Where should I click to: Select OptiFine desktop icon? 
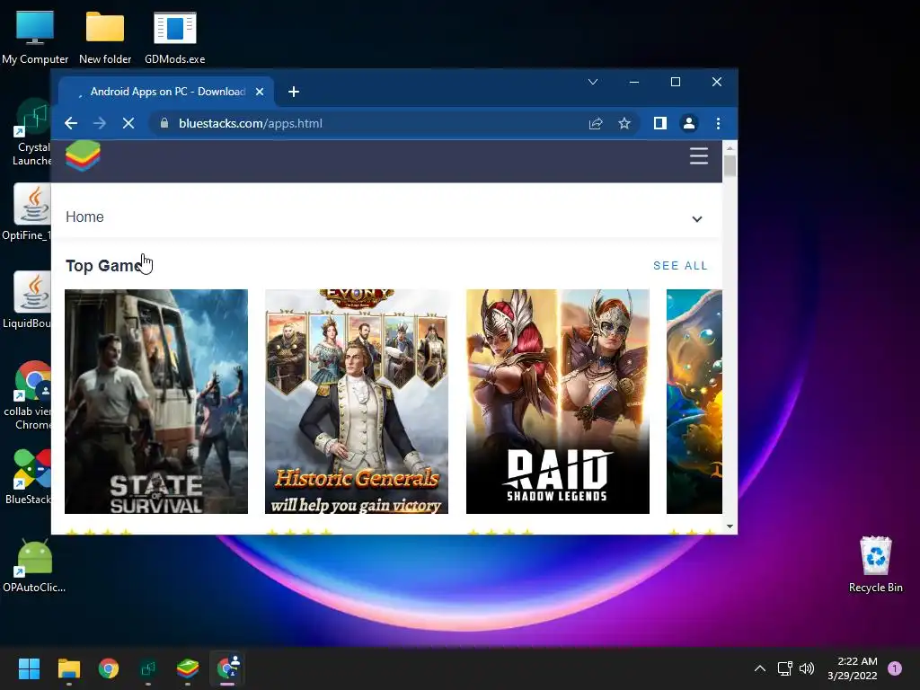[x=27, y=212]
